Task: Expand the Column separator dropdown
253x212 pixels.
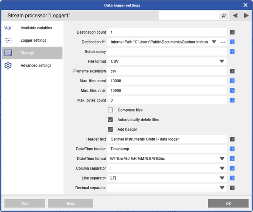Action: point(222,168)
